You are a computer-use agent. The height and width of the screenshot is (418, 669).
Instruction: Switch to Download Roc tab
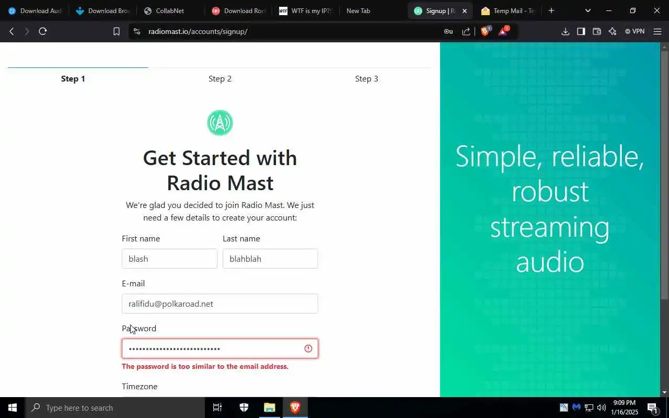point(238,10)
